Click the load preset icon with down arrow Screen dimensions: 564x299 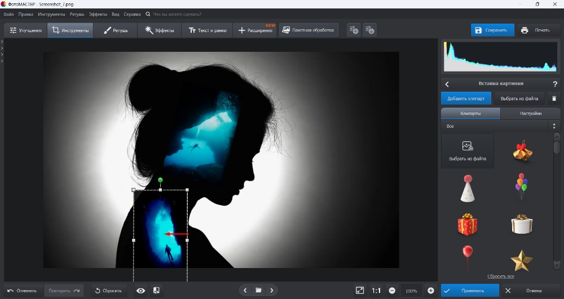tap(369, 30)
